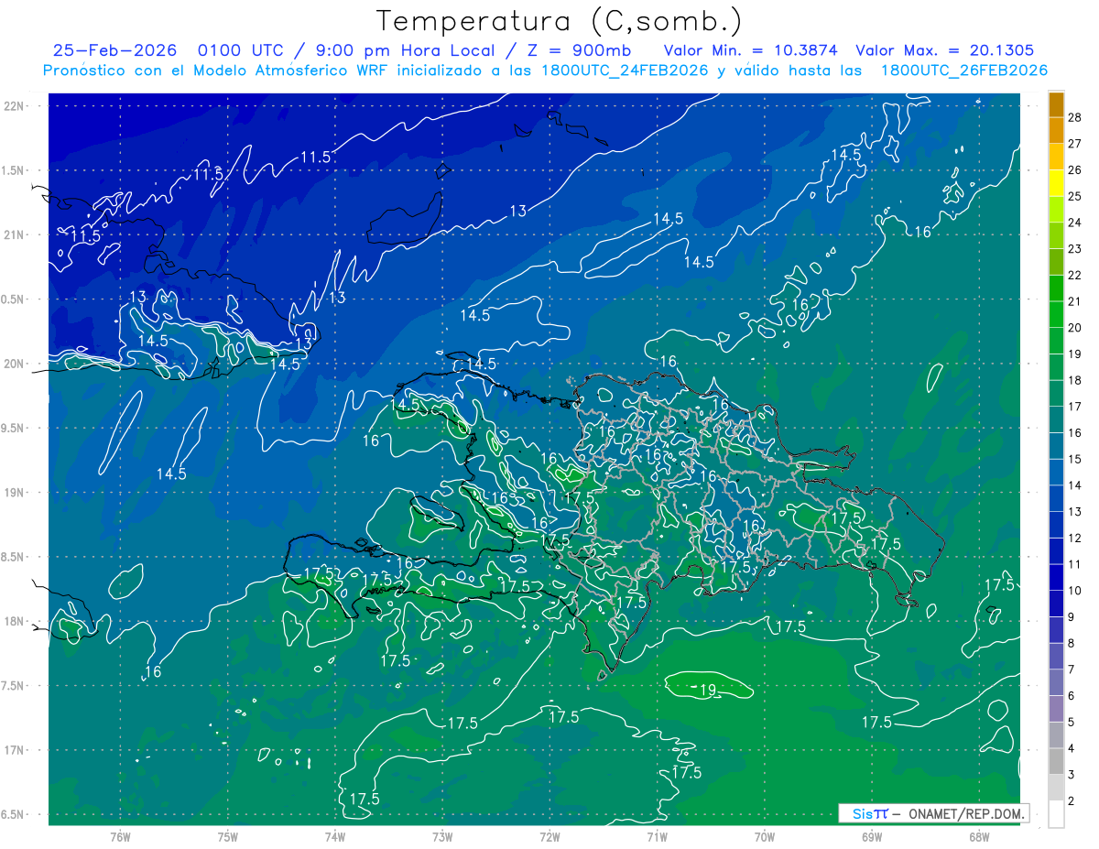Click the "70W" longitude axis label
The height and width of the screenshot is (849, 1099).
coord(765,836)
